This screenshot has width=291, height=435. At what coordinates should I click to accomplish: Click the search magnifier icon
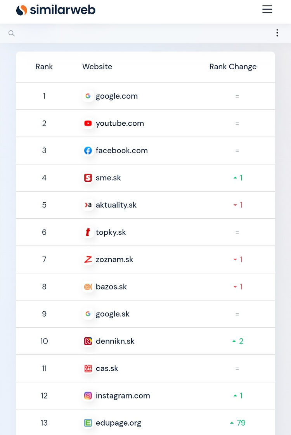click(x=12, y=33)
